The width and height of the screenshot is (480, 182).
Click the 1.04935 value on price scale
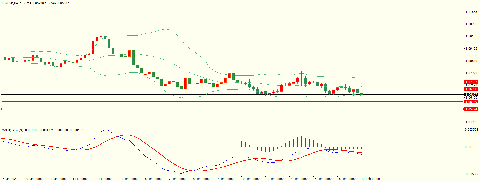[471, 122]
